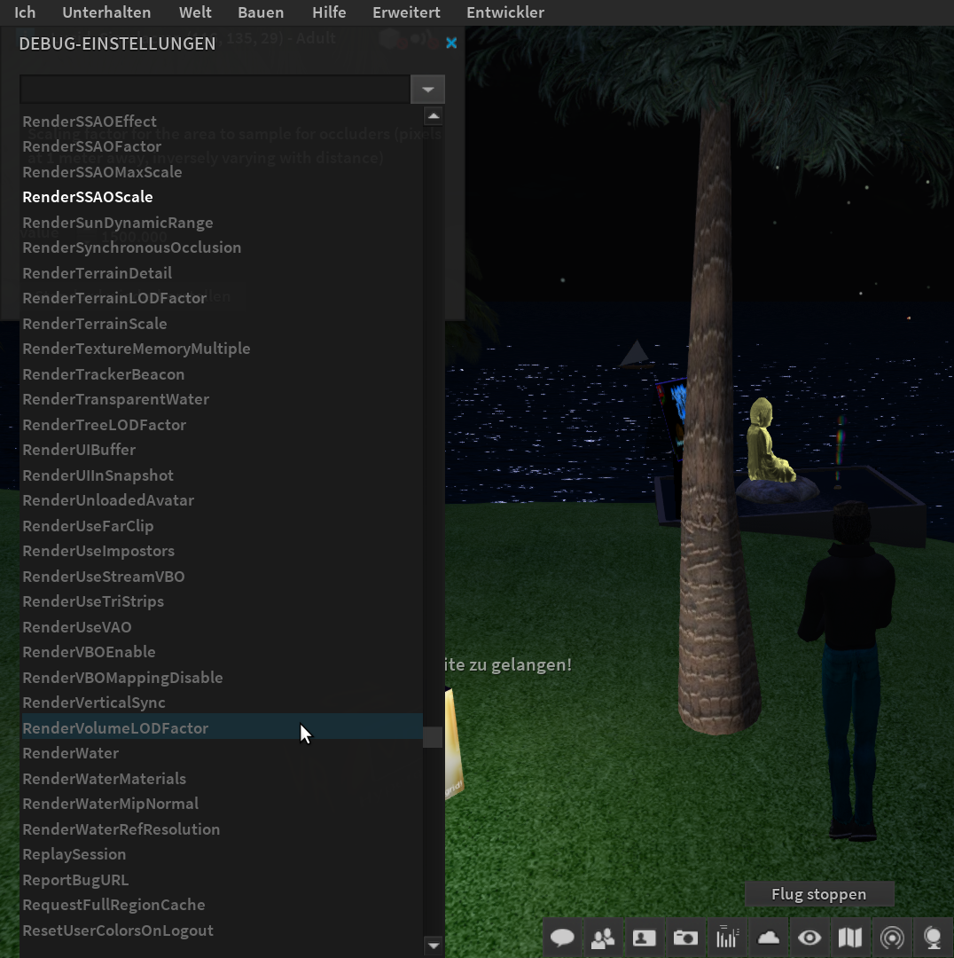Viewport: 954px width, 958px height.
Task: Open the snapshot camera tool
Action: coord(685,938)
